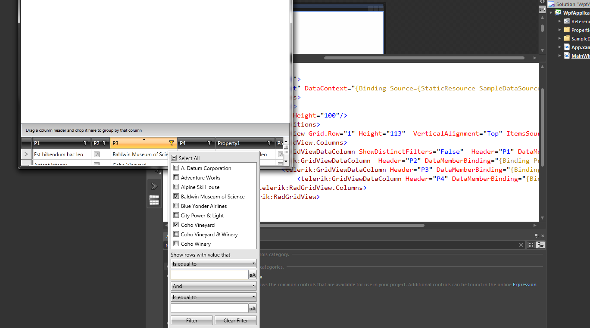Click the split view ruler icon
This screenshot has width=590, height=328.
[x=542, y=9]
